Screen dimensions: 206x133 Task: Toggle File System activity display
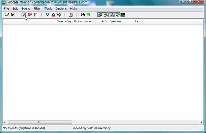click(x=106, y=14)
